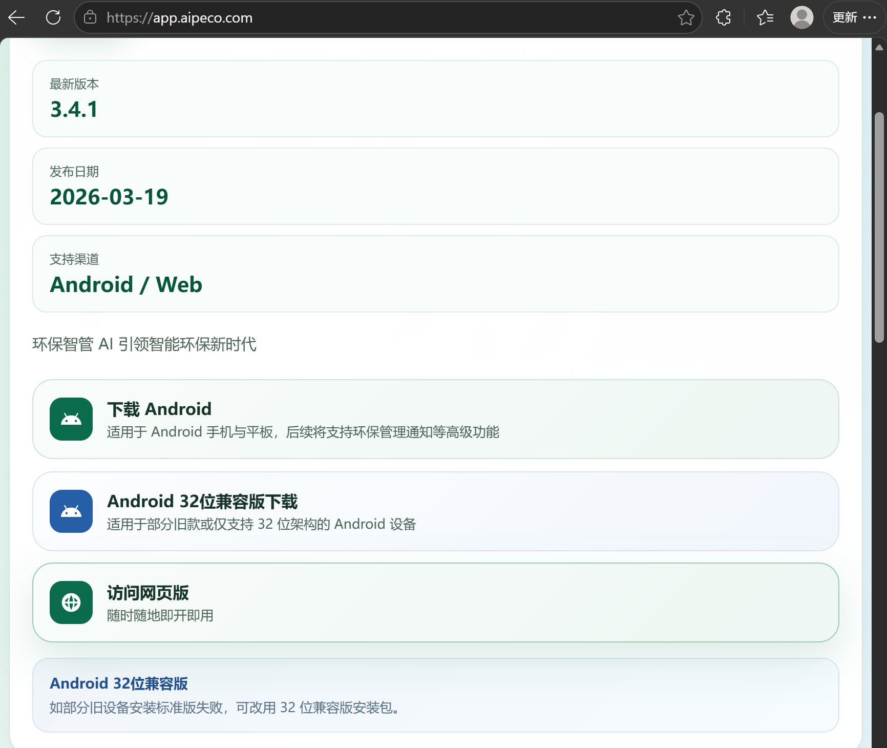Open the 下载 Android download card
This screenshot has width=887, height=748.
[x=435, y=419]
